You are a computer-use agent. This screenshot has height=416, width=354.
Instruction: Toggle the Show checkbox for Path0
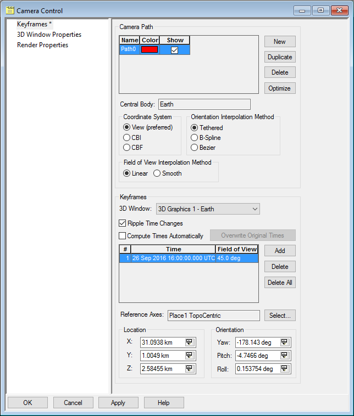pos(175,49)
